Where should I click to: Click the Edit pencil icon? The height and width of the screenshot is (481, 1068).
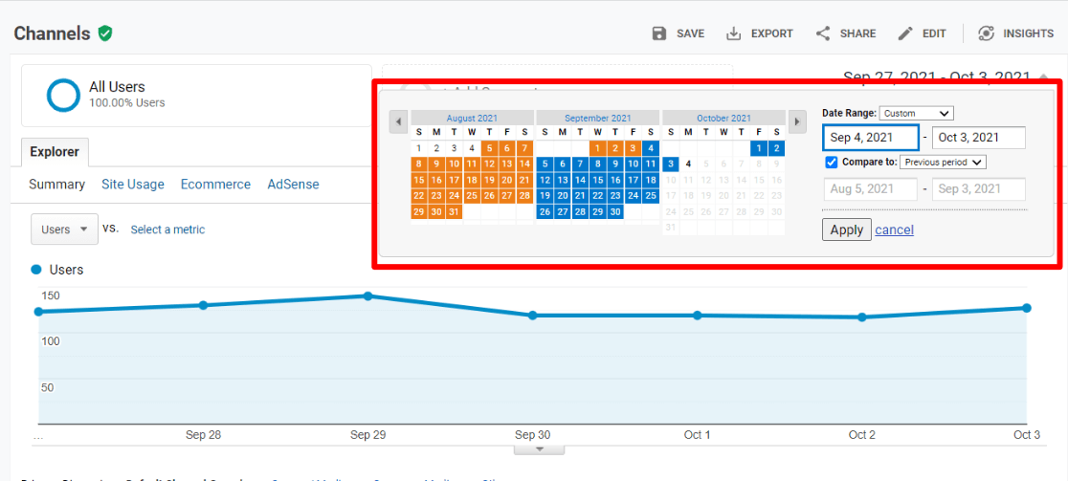[x=905, y=33]
